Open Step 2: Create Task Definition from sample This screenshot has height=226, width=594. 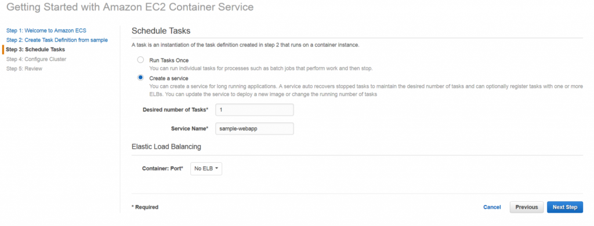57,40
